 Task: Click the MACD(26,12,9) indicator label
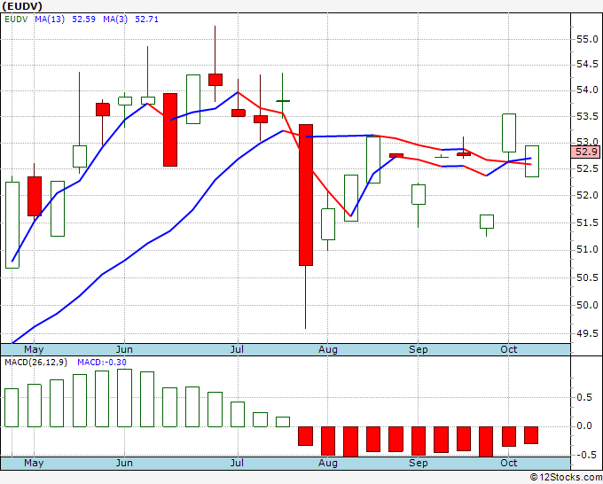click(x=37, y=363)
